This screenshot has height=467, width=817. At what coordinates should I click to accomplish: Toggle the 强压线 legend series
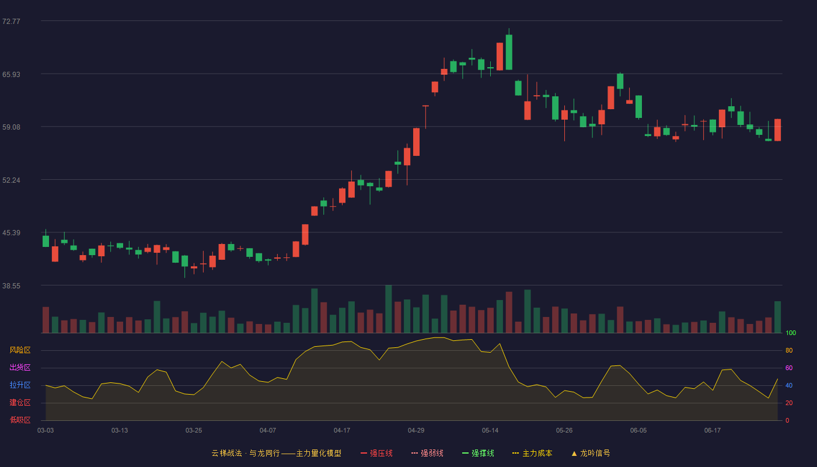click(376, 453)
